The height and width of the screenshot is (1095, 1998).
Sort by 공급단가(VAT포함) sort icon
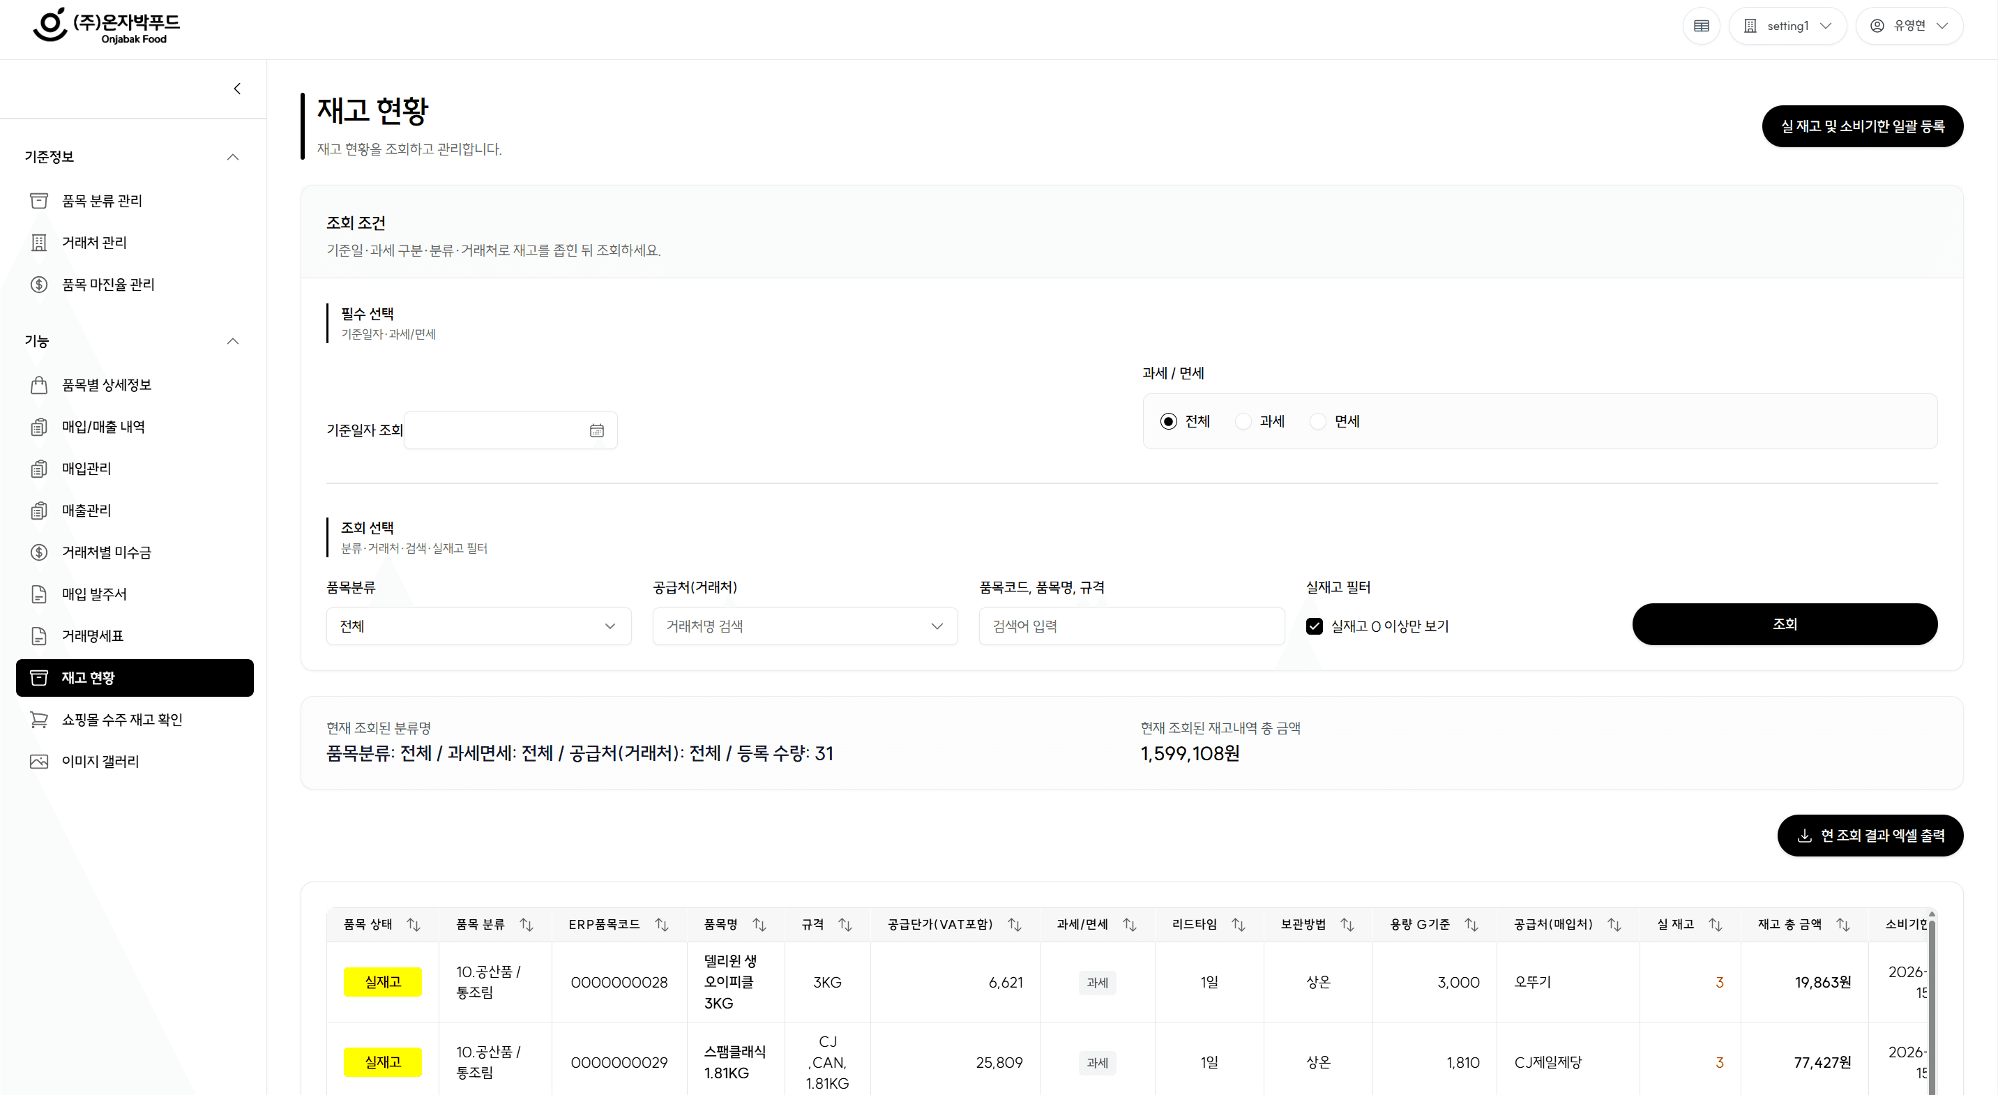1015,924
